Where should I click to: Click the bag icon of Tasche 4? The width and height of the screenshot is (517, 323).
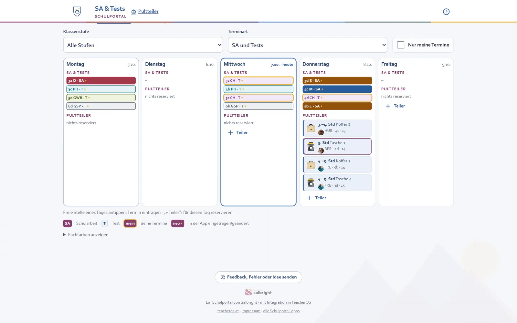pyautogui.click(x=311, y=183)
